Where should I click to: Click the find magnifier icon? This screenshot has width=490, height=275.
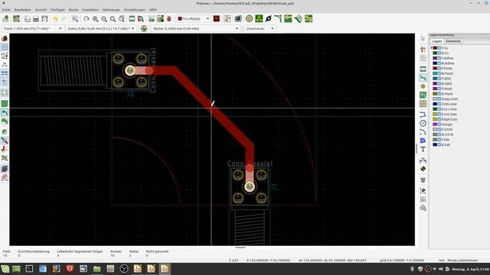point(75,19)
